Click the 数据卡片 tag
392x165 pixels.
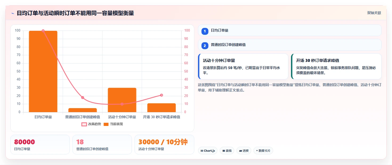[x=263, y=151]
